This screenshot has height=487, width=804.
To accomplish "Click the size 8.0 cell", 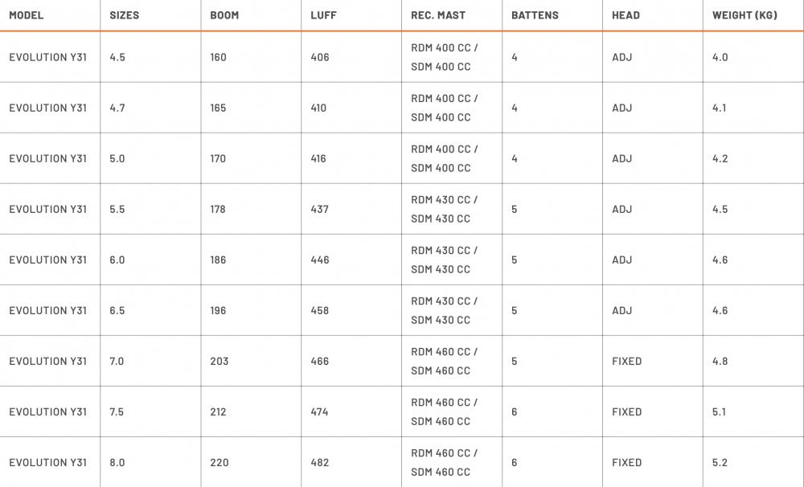I will click(x=117, y=462).
